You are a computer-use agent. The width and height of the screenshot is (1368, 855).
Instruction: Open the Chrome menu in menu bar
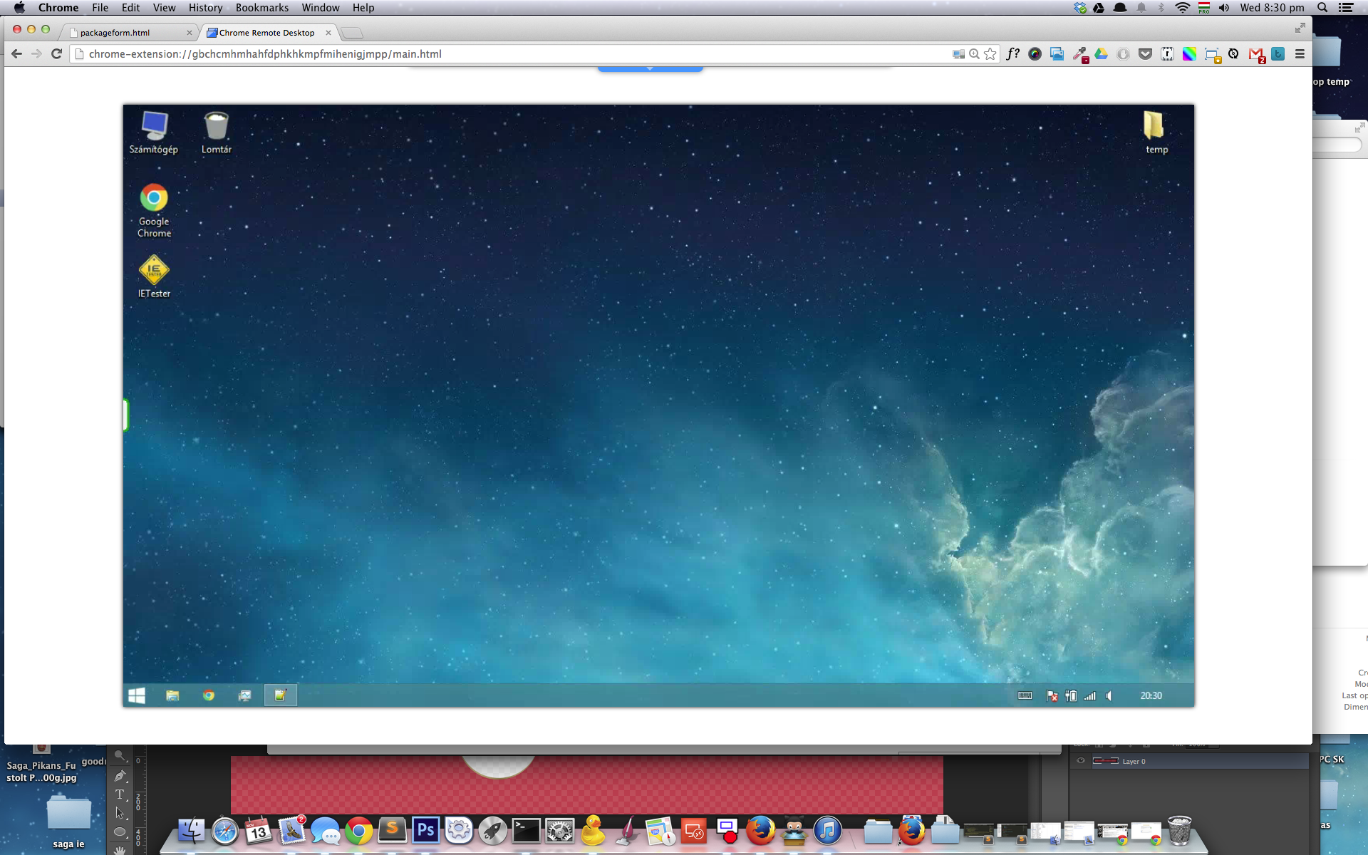coord(58,8)
